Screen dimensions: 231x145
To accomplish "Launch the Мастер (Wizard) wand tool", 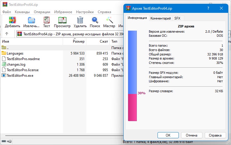I will pyautogui.click(x=109, y=20).
